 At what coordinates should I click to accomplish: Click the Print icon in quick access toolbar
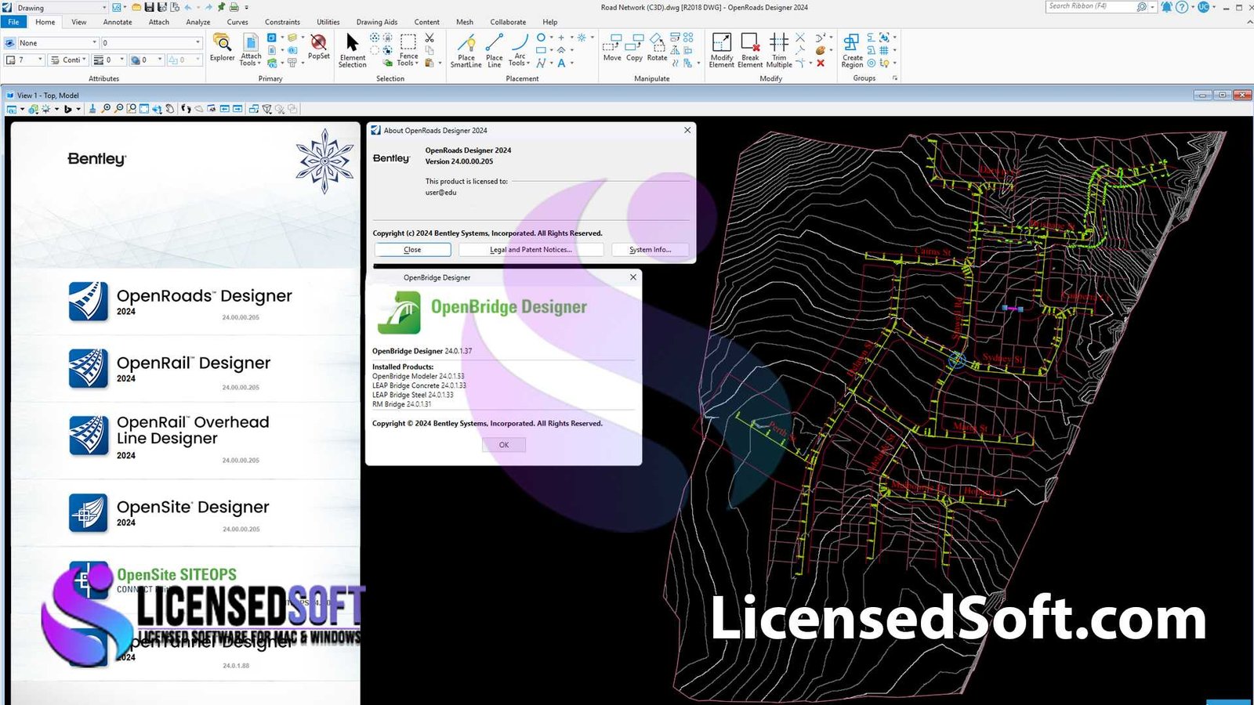click(x=234, y=7)
